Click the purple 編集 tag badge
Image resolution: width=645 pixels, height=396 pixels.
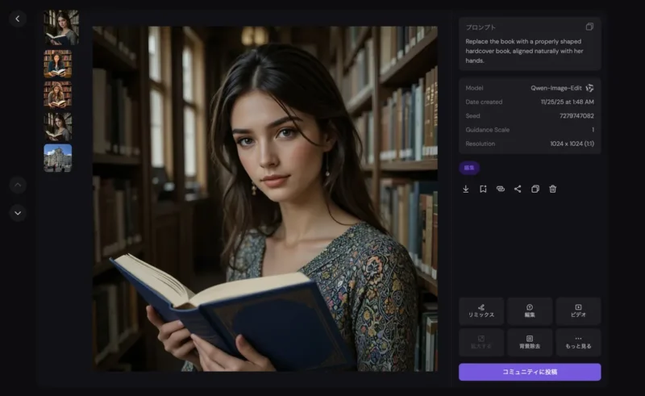468,168
